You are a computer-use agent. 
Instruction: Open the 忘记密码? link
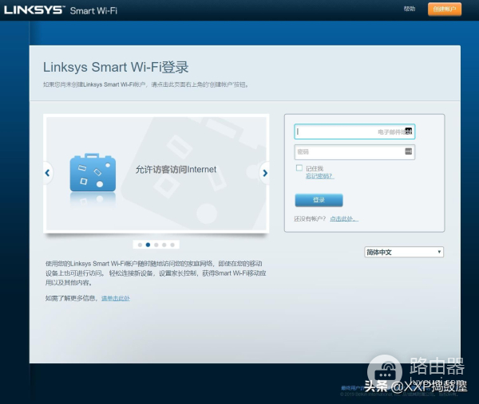320,176
